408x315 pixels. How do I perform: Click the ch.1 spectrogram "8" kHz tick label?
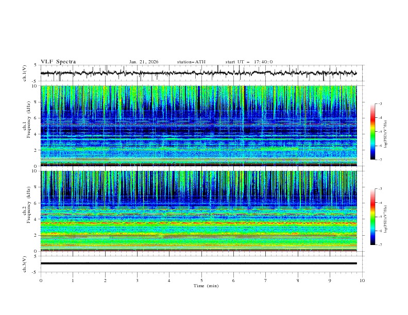[37, 102]
